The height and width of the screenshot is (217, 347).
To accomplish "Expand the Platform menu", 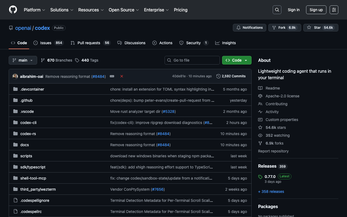I will pos(34,10).
